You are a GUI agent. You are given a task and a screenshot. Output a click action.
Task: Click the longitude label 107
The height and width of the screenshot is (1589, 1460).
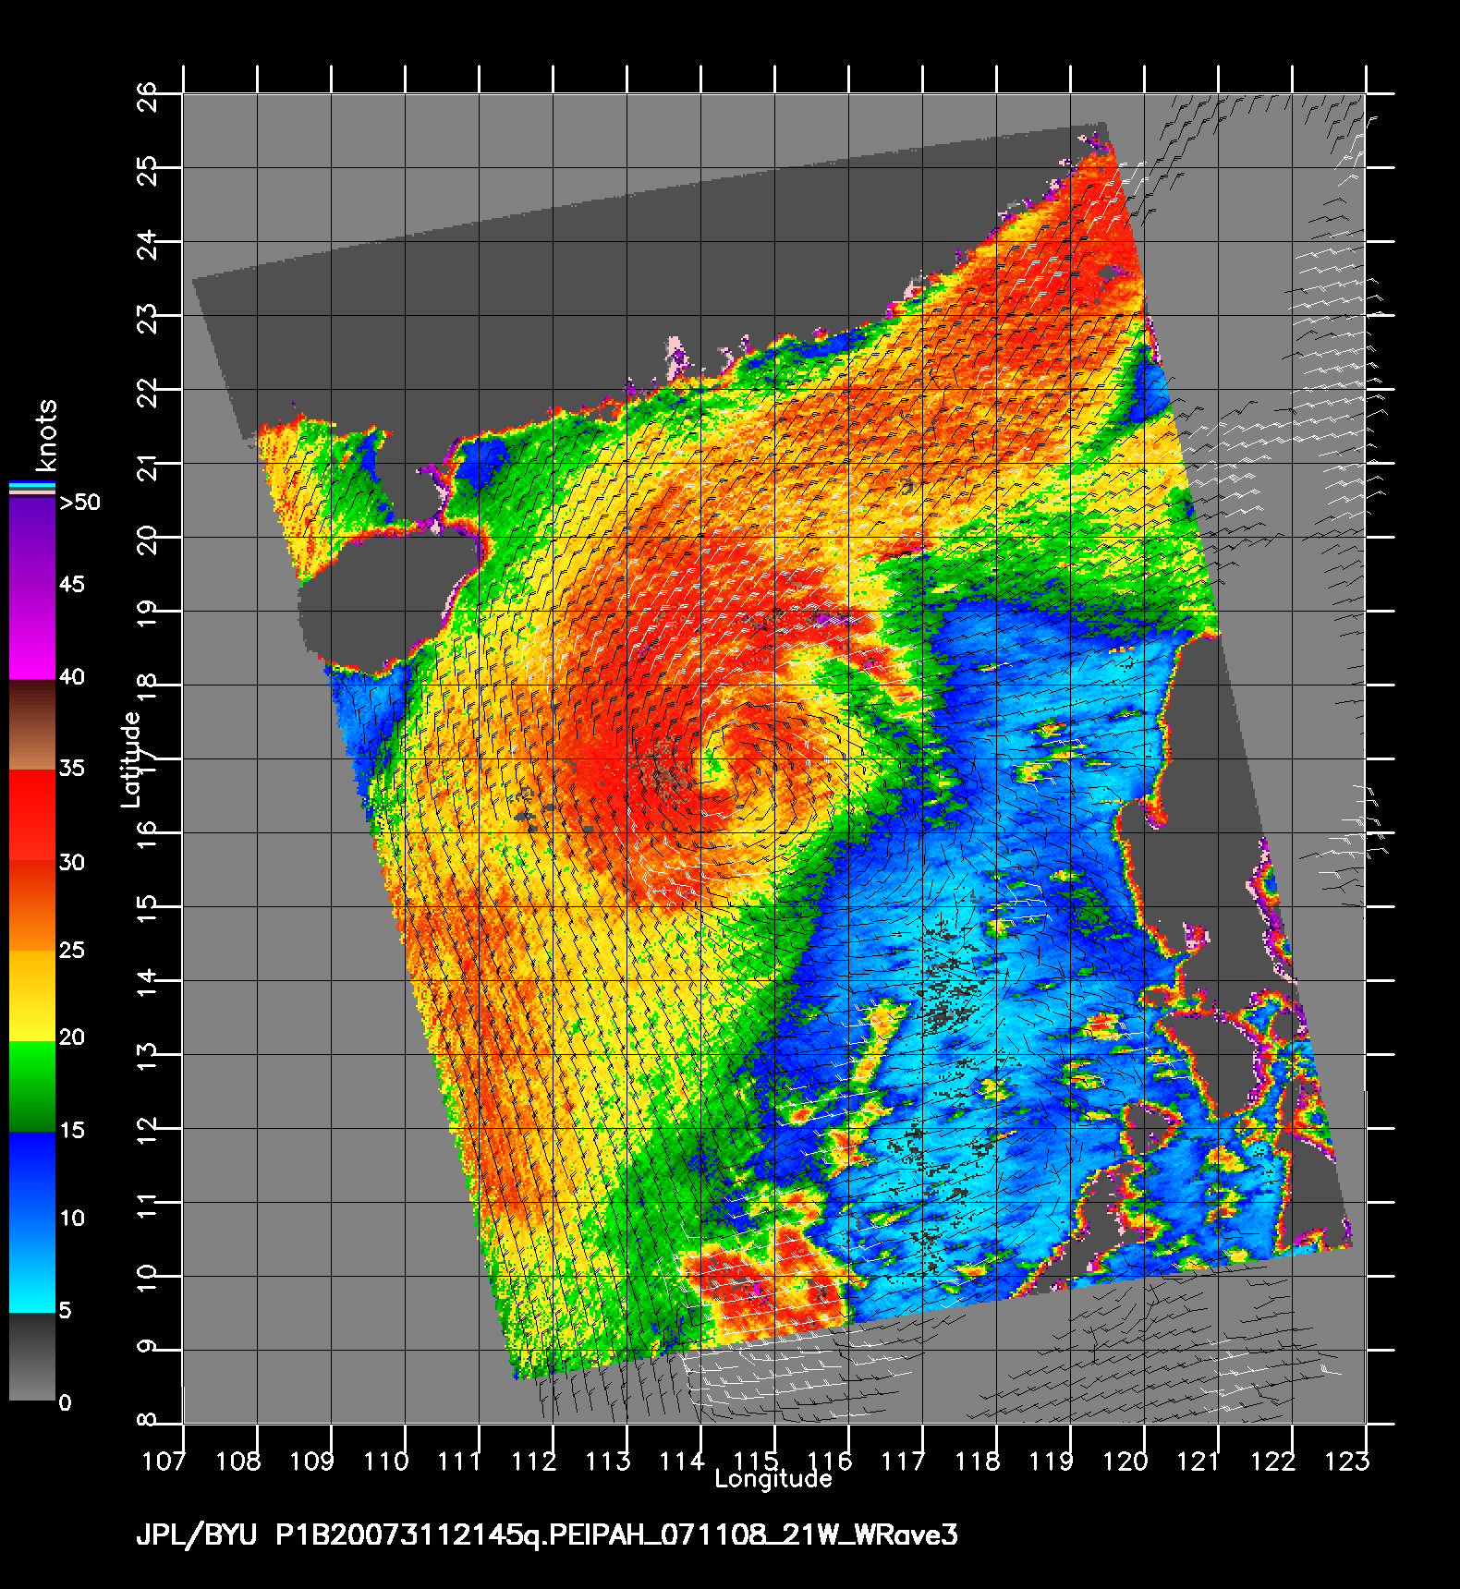(x=164, y=1462)
